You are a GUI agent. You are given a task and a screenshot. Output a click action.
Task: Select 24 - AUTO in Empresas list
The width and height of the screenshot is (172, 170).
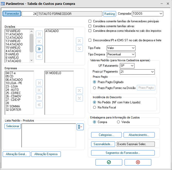pos(12,90)
